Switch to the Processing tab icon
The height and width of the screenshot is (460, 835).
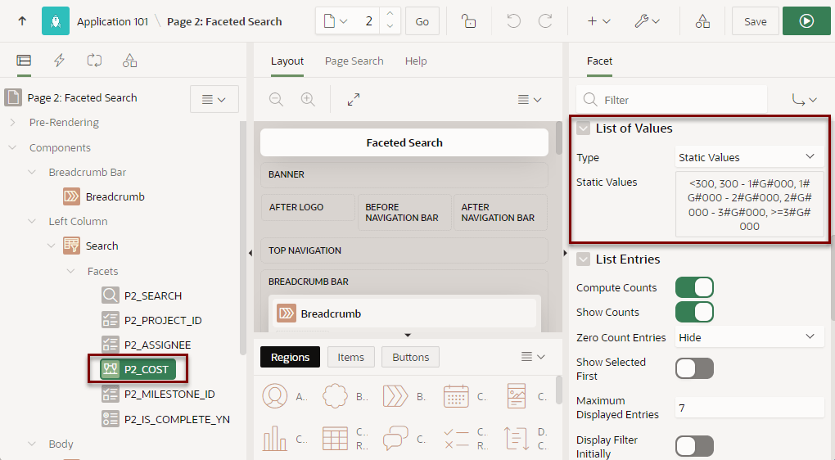tap(94, 61)
